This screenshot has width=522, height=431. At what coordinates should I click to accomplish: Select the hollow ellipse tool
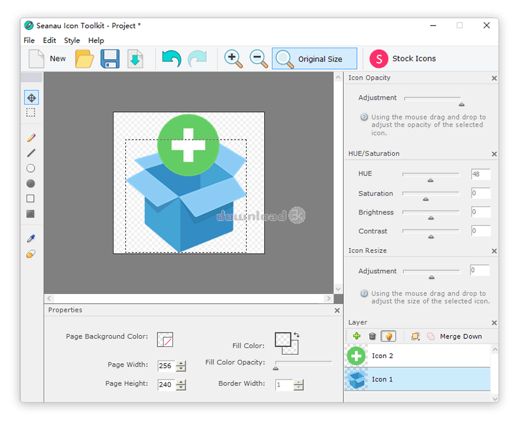(31, 168)
